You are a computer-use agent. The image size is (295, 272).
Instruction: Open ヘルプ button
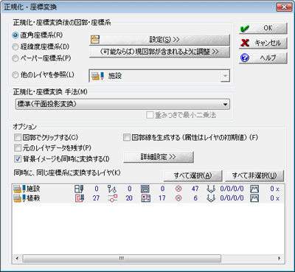263,58
